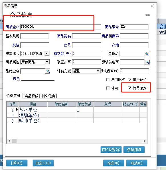Click the search icon beside 替换品 field
This screenshot has width=166, height=170.
147,54
